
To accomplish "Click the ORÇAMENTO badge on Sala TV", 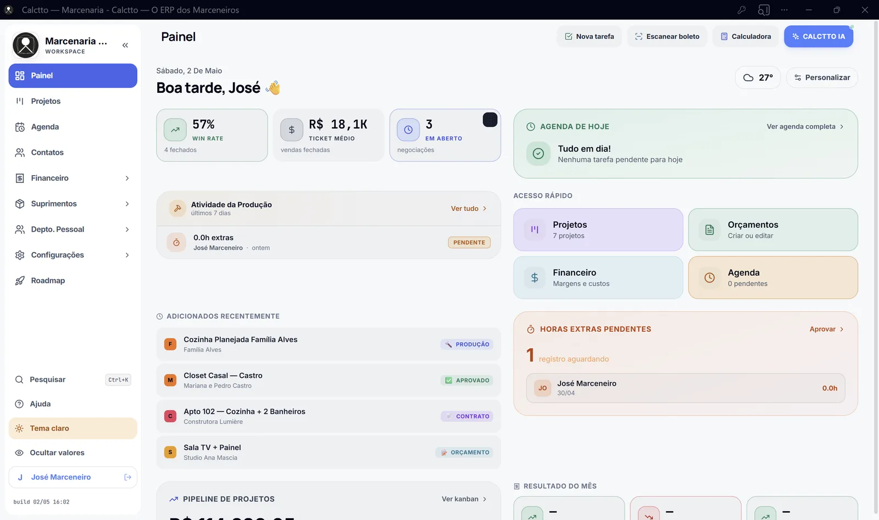I will pos(465,452).
